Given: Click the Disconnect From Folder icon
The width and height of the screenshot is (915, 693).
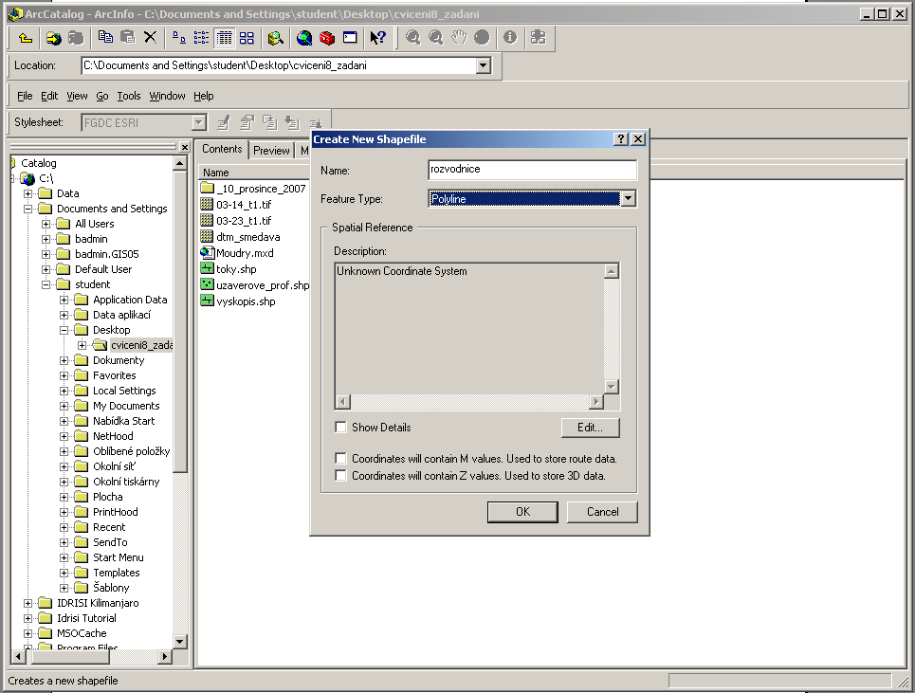Looking at the screenshot, I should (76, 38).
